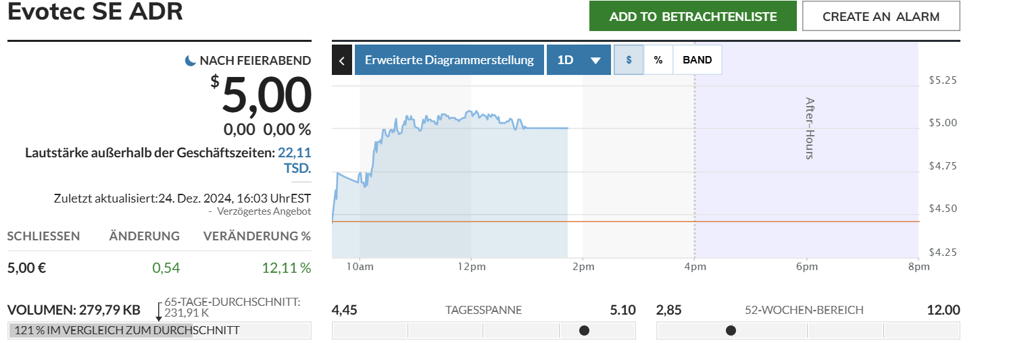Click the volume comparison progress bar
Screen dimensions: 1028x343
click(x=160, y=330)
